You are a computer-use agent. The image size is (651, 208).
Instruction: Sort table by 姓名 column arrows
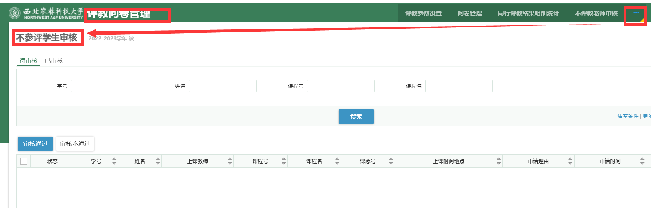pyautogui.click(x=158, y=161)
